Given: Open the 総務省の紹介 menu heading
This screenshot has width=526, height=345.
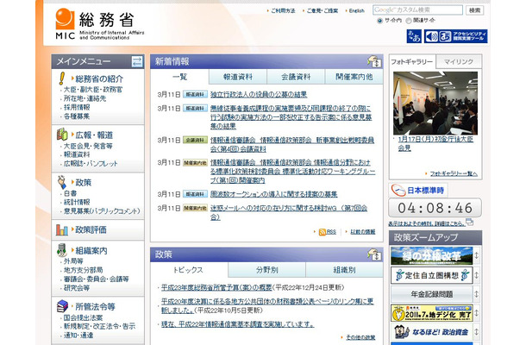Looking at the screenshot, I should [x=99, y=78].
